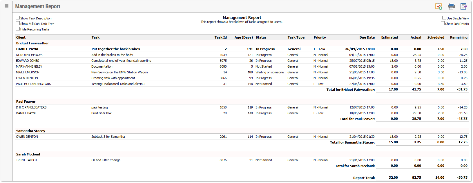Image resolution: width=473 pixels, height=183 pixels.
Task: Click due date 21/01/2016 17:00
Action: point(362,160)
